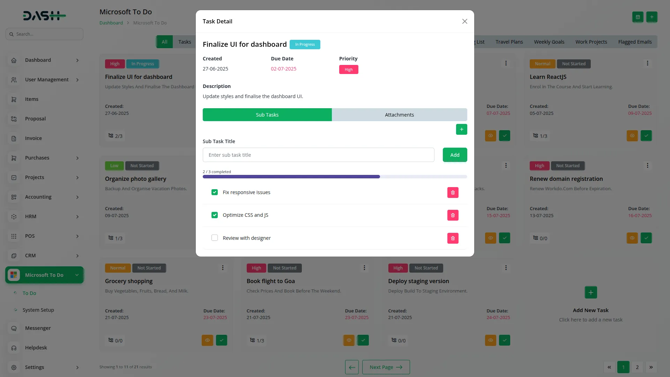Click the search magnifier icon
Screen dimensions: 670x377
point(12,34)
